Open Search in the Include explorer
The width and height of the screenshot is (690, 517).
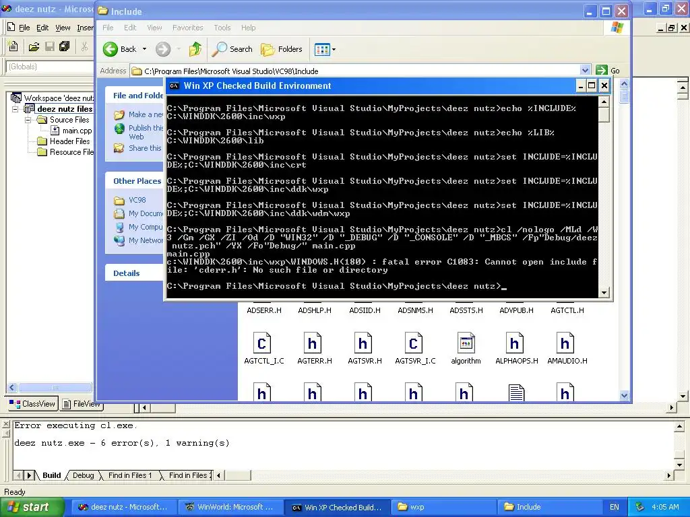[232, 49]
